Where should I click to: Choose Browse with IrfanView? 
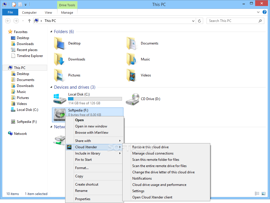tap(95, 133)
